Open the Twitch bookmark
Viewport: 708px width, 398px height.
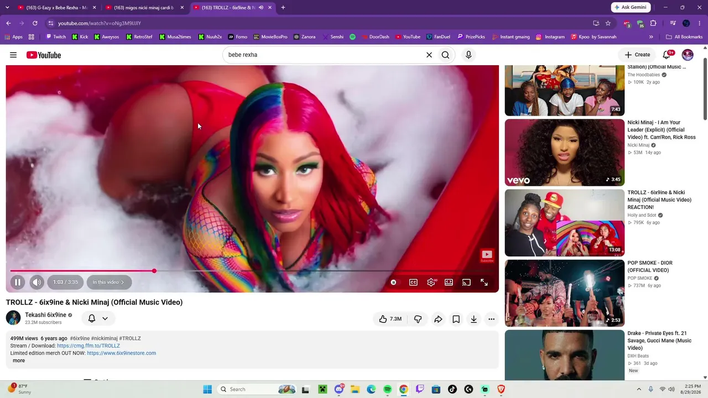click(56, 37)
